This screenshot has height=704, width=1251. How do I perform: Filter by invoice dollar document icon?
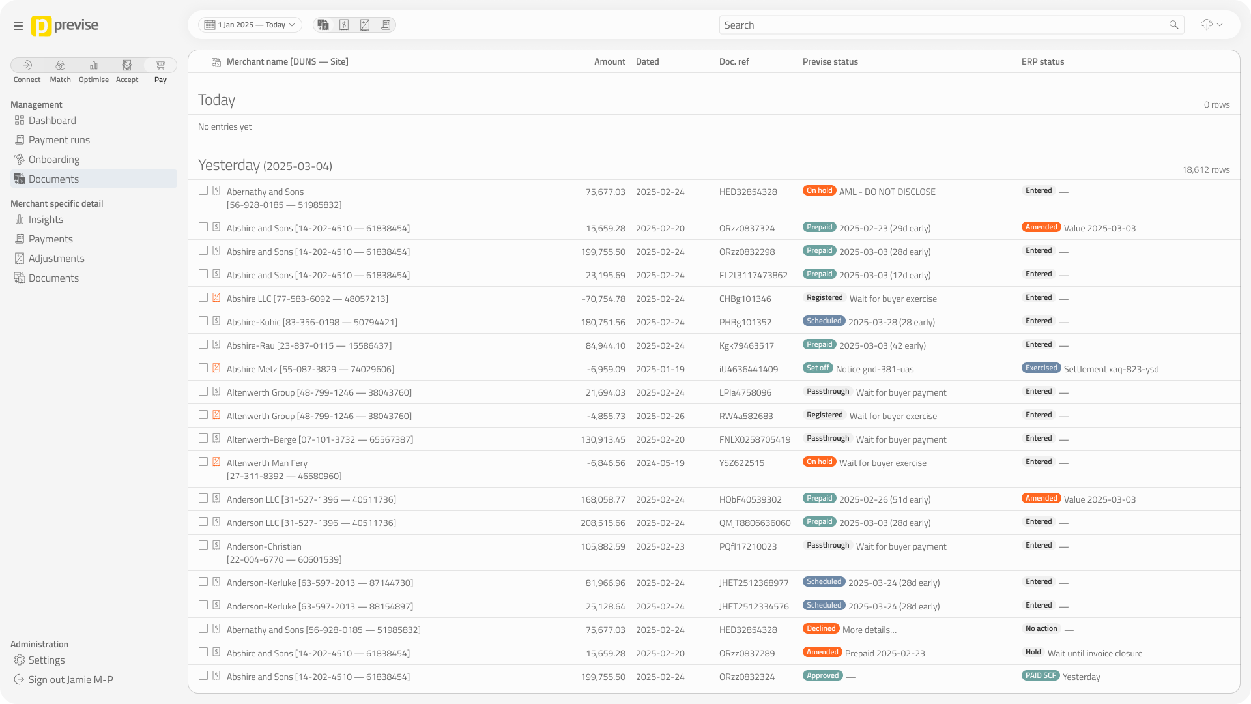click(344, 25)
